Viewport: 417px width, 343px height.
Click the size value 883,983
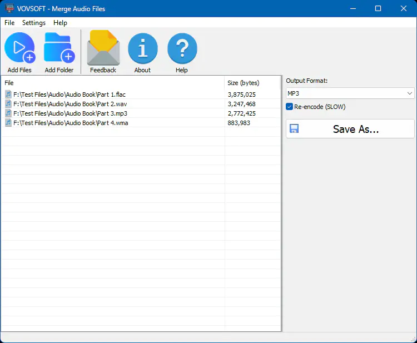(239, 123)
